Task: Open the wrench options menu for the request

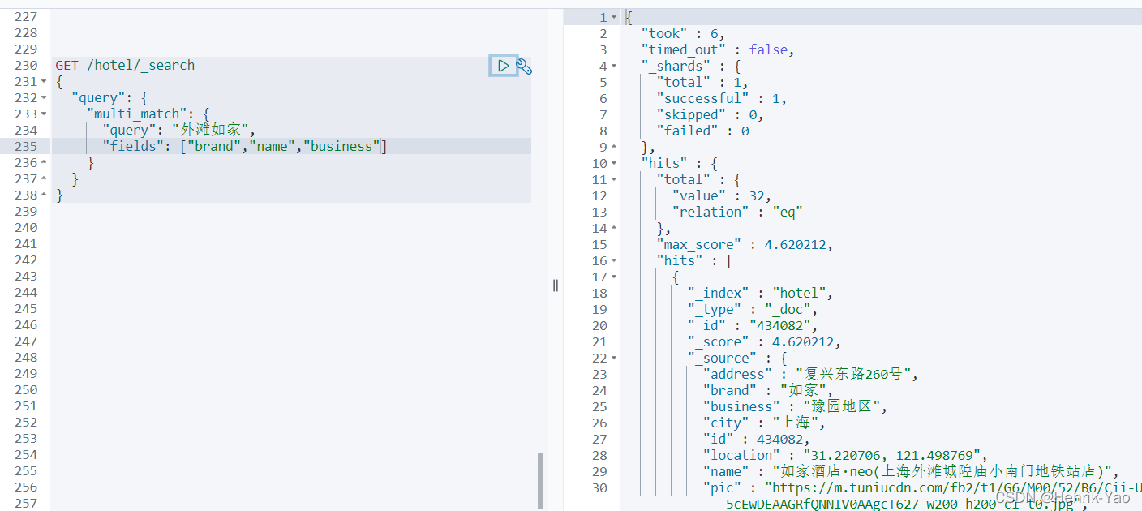Action: pos(524,67)
